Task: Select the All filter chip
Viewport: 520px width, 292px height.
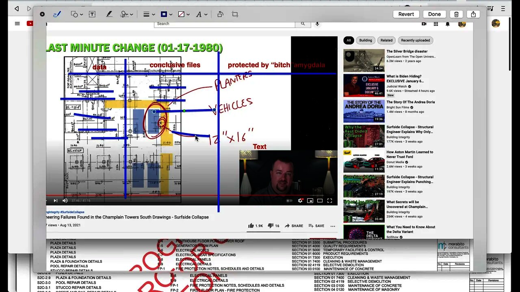Action: [x=349, y=40]
